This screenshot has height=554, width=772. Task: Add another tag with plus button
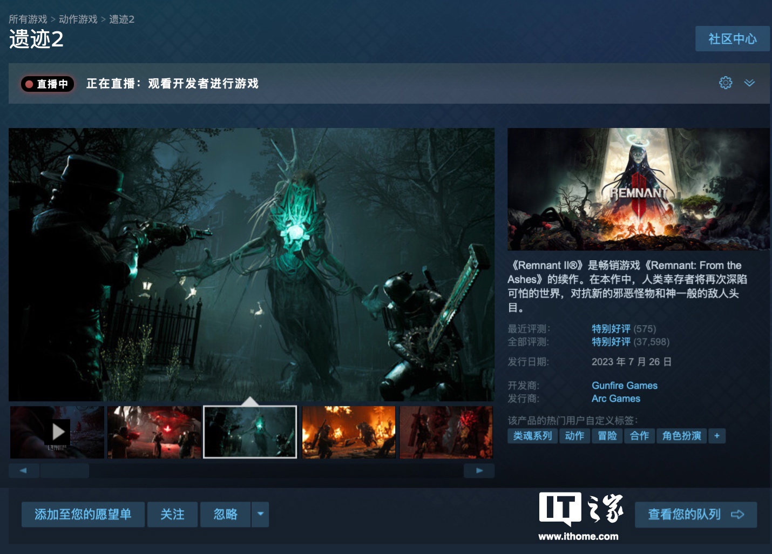tap(716, 436)
